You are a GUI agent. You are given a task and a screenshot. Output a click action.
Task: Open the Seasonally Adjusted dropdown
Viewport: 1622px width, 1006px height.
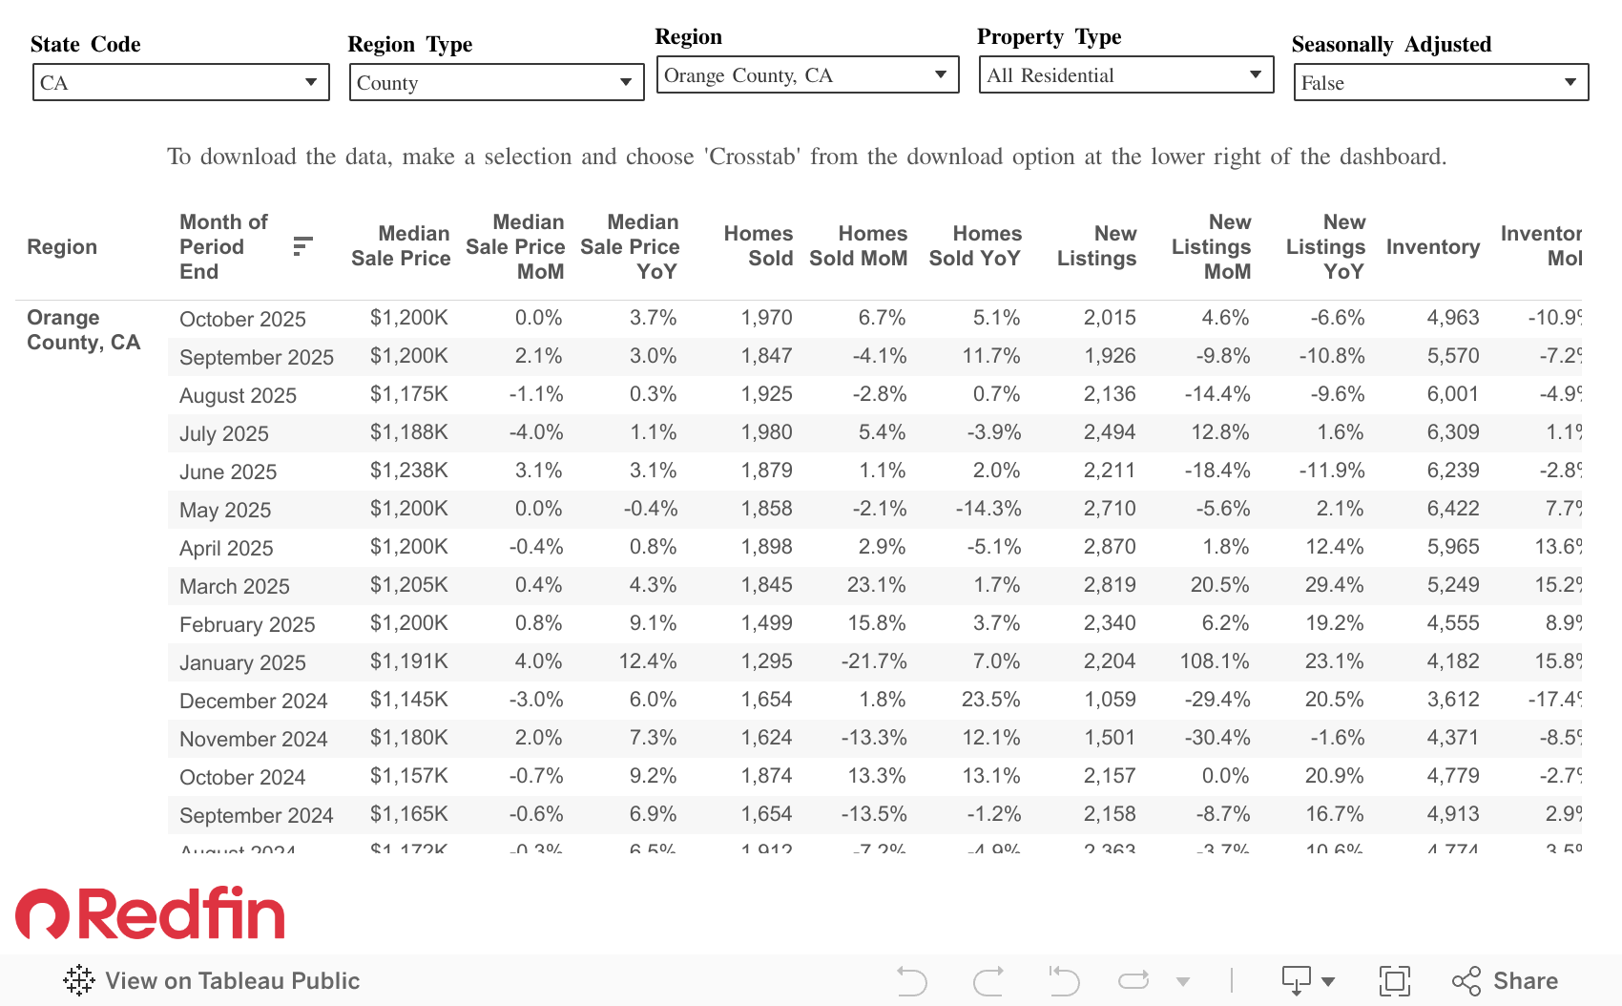click(x=1441, y=82)
